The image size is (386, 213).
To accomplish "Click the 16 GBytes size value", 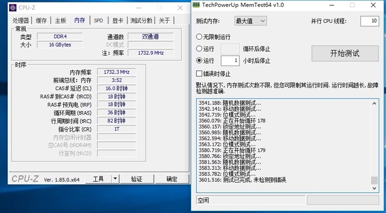I will click(60, 44).
